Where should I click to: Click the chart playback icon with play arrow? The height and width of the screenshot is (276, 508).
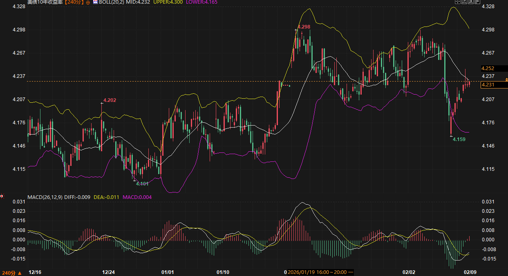(x=471, y=2)
